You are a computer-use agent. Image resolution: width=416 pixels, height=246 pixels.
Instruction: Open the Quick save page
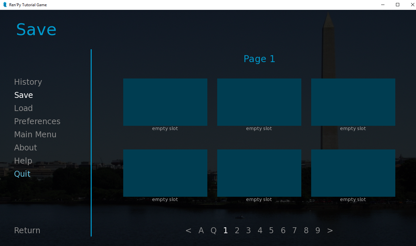pyautogui.click(x=213, y=230)
